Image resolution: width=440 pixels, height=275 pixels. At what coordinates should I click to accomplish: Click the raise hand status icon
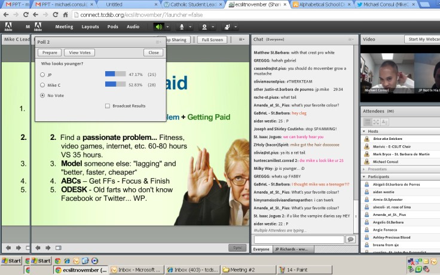pyautogui.click(x=227, y=27)
